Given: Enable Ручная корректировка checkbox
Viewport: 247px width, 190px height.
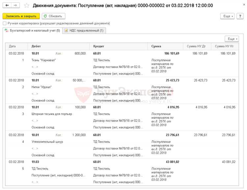Looking at the screenshot, I should (5, 23).
